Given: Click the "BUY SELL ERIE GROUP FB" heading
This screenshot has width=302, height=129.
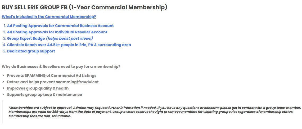Looking at the screenshot, I should (x=34, y=7).
